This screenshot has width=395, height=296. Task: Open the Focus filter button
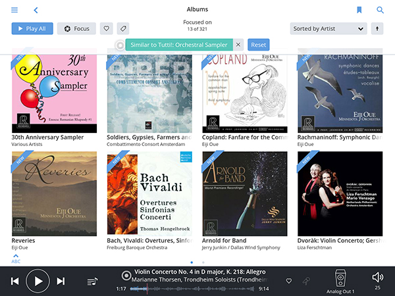click(76, 28)
